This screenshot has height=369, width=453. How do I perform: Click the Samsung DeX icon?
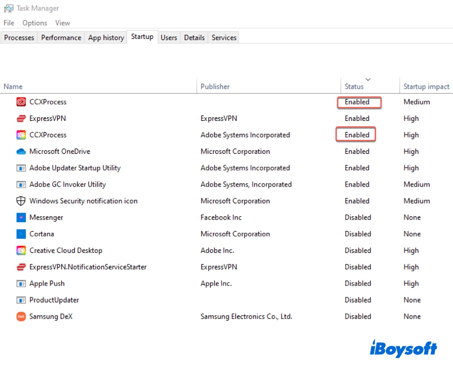pos(21,316)
